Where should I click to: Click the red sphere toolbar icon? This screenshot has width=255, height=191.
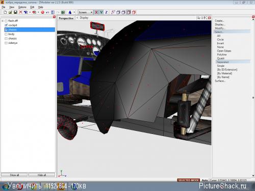click(x=42, y=12)
